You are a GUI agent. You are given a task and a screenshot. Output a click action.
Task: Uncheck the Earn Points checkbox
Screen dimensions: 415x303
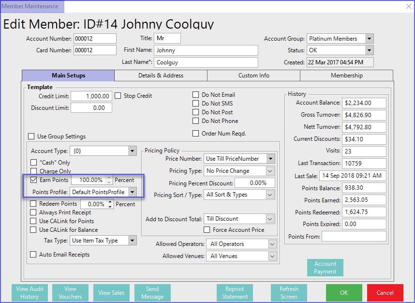coord(34,180)
